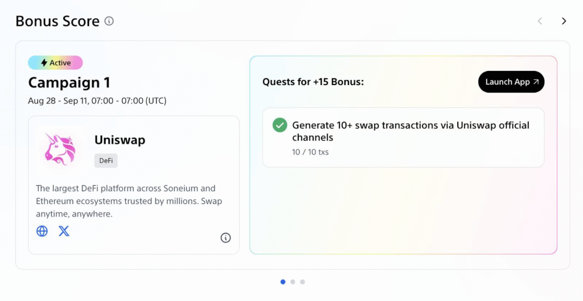583x301 pixels.
Task: Click the pink Uniswap unicorn logo
Action: click(x=60, y=149)
